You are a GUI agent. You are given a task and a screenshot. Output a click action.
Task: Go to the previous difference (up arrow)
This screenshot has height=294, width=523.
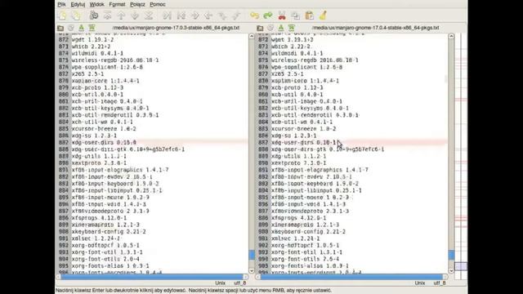tap(121, 16)
